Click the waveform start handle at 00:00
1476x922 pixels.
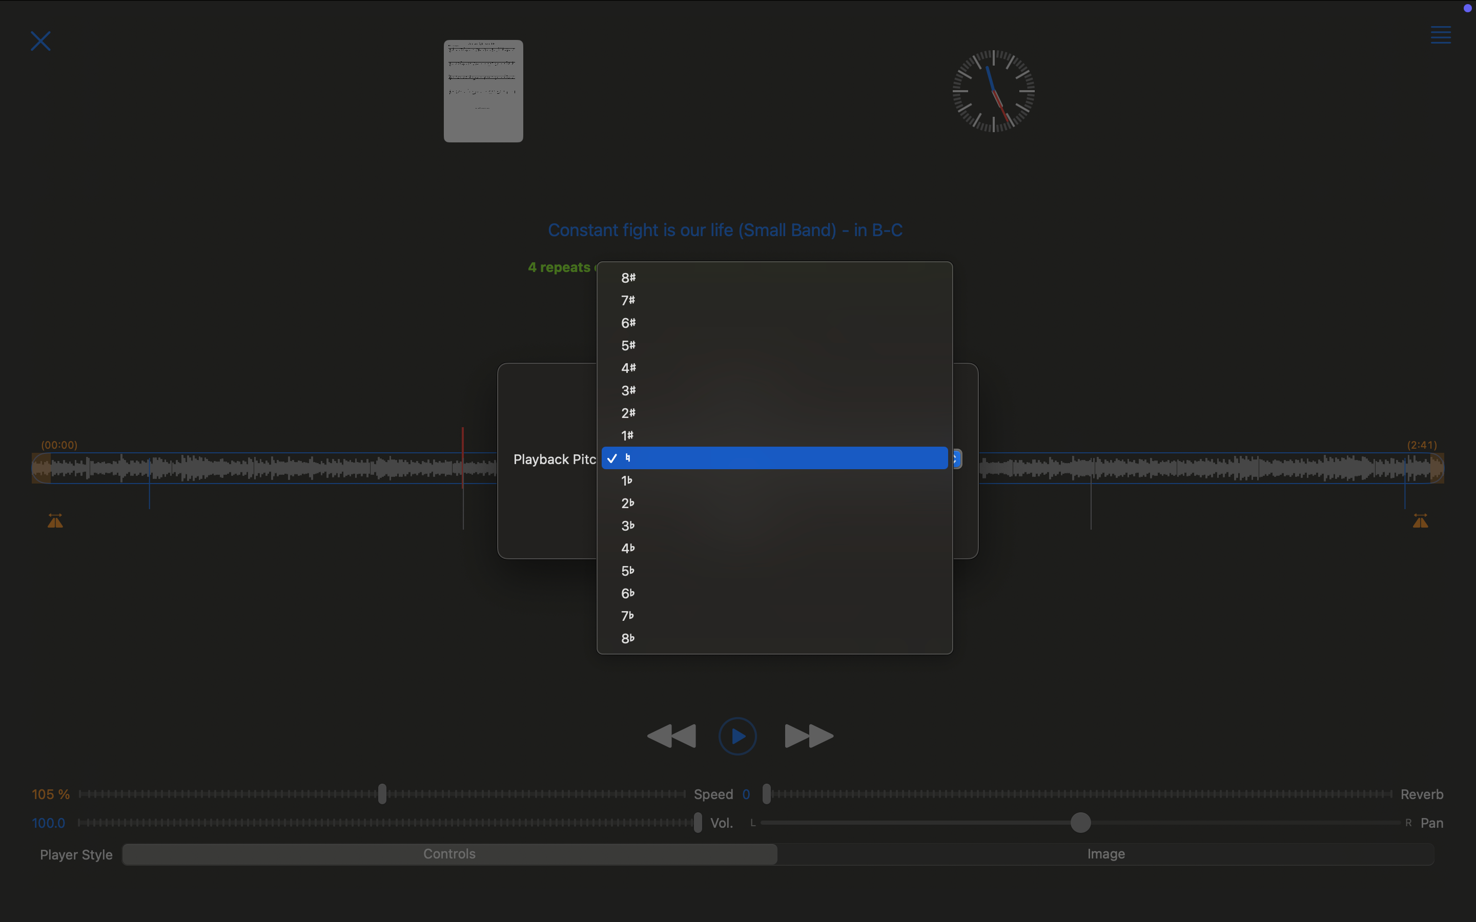point(41,468)
